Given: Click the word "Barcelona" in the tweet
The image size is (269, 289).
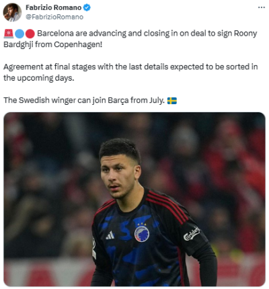Looking at the screenshot, I should 55,34.
